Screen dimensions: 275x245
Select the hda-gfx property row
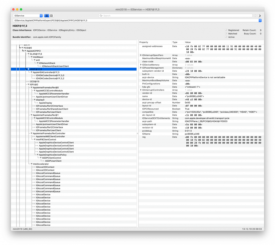point(201,87)
